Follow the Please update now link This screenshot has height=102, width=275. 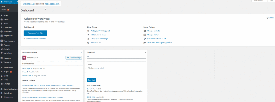click(52, 4)
